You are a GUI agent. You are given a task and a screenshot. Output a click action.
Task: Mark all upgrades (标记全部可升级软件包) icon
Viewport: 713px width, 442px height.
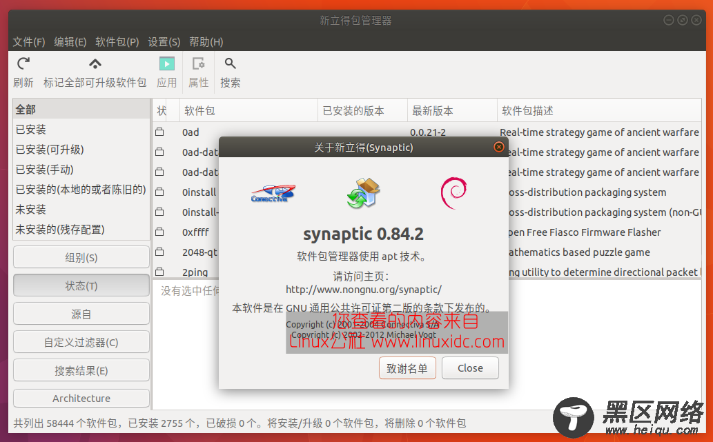95,63
